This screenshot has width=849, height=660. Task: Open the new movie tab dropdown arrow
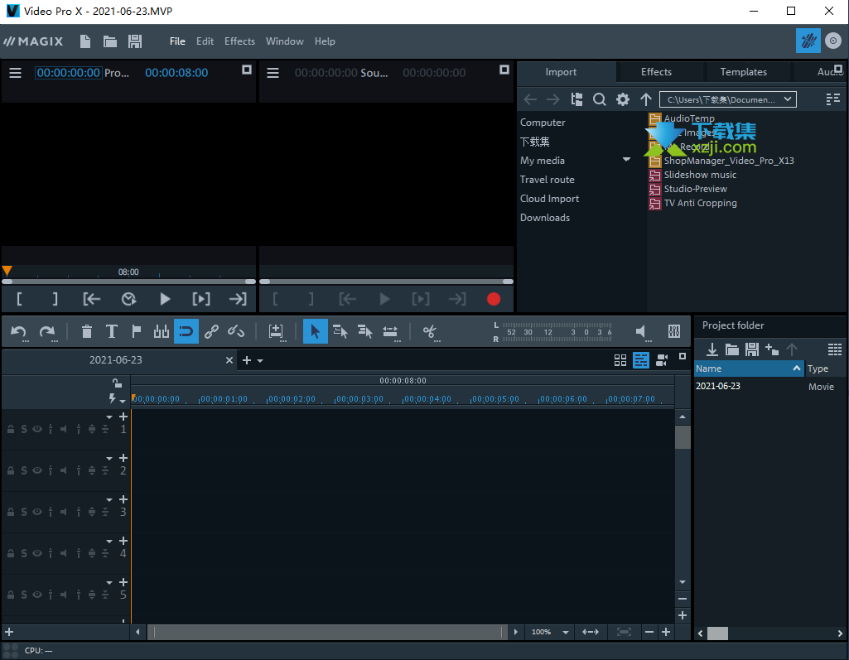pos(260,360)
